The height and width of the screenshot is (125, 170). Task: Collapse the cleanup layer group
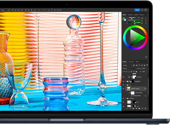pos(126,98)
